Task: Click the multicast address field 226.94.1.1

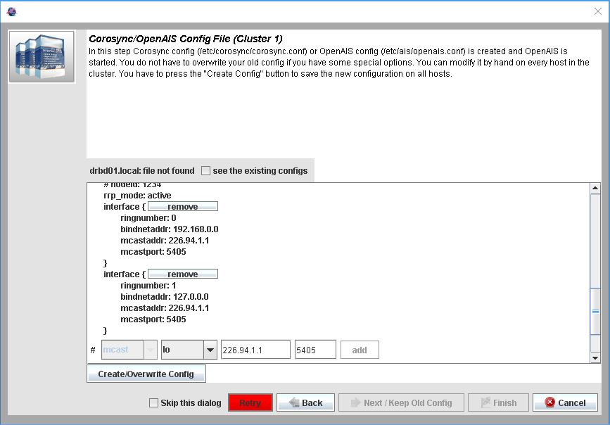Action: (255, 350)
